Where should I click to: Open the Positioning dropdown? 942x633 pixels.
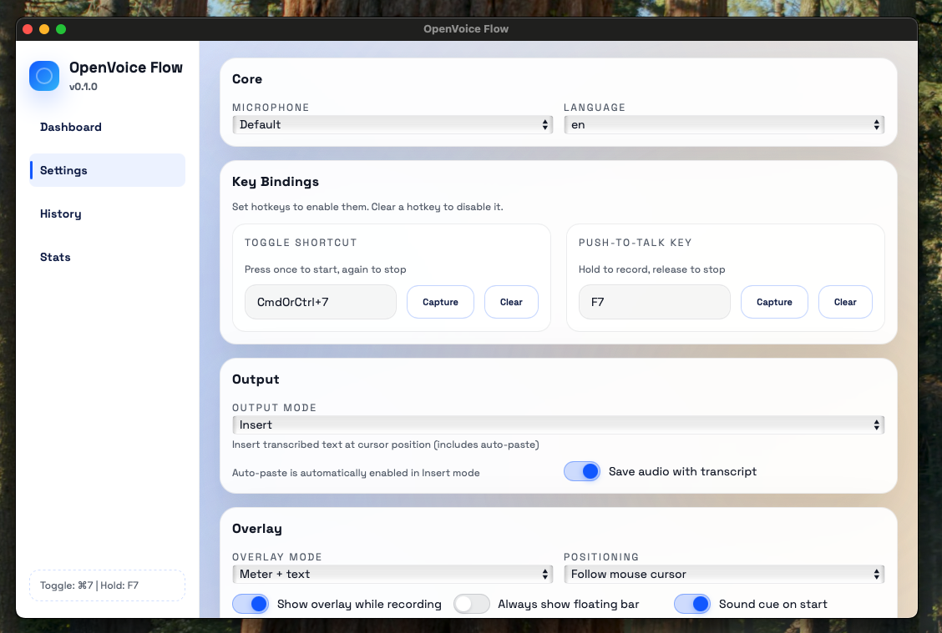(x=724, y=574)
